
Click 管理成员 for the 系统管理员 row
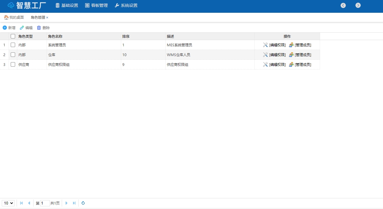point(303,45)
